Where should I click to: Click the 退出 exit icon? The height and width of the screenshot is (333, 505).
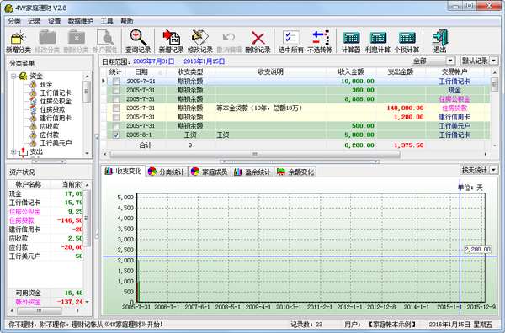tap(439, 41)
